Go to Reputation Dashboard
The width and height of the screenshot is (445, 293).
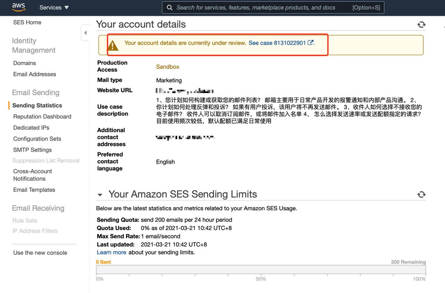(x=42, y=117)
